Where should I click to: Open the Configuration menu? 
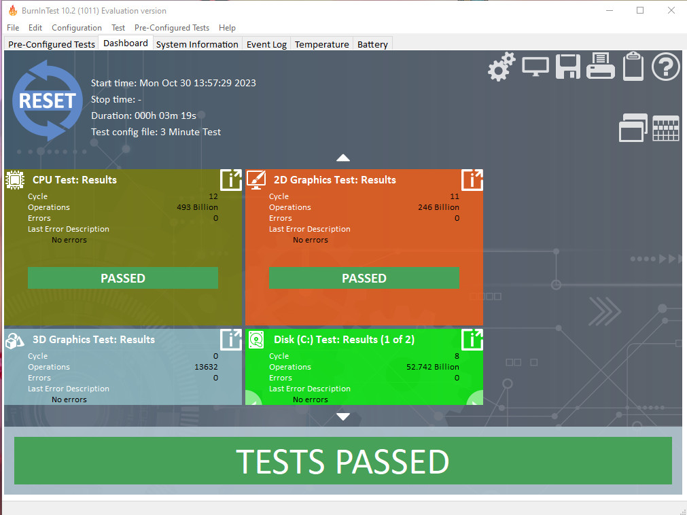click(x=77, y=28)
